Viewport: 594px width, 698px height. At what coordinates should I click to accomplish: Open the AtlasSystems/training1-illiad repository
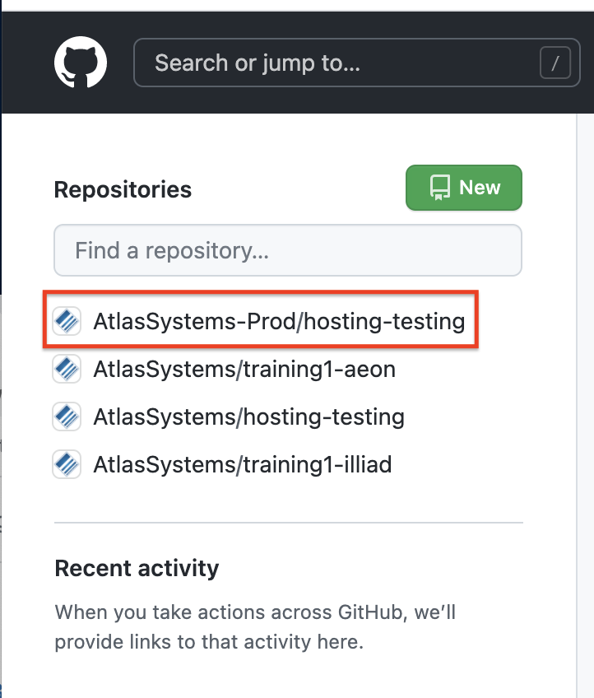click(x=242, y=464)
